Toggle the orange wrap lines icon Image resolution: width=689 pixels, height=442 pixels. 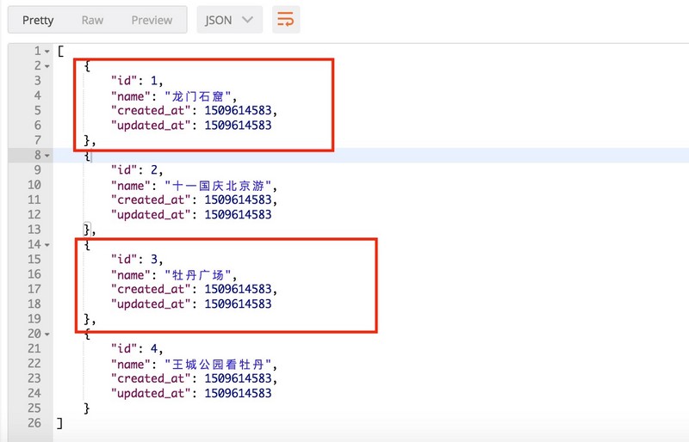286,20
